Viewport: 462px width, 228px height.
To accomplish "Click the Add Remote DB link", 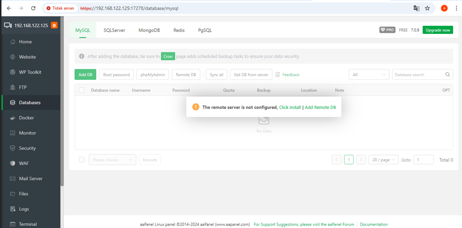I will pyautogui.click(x=320, y=107).
